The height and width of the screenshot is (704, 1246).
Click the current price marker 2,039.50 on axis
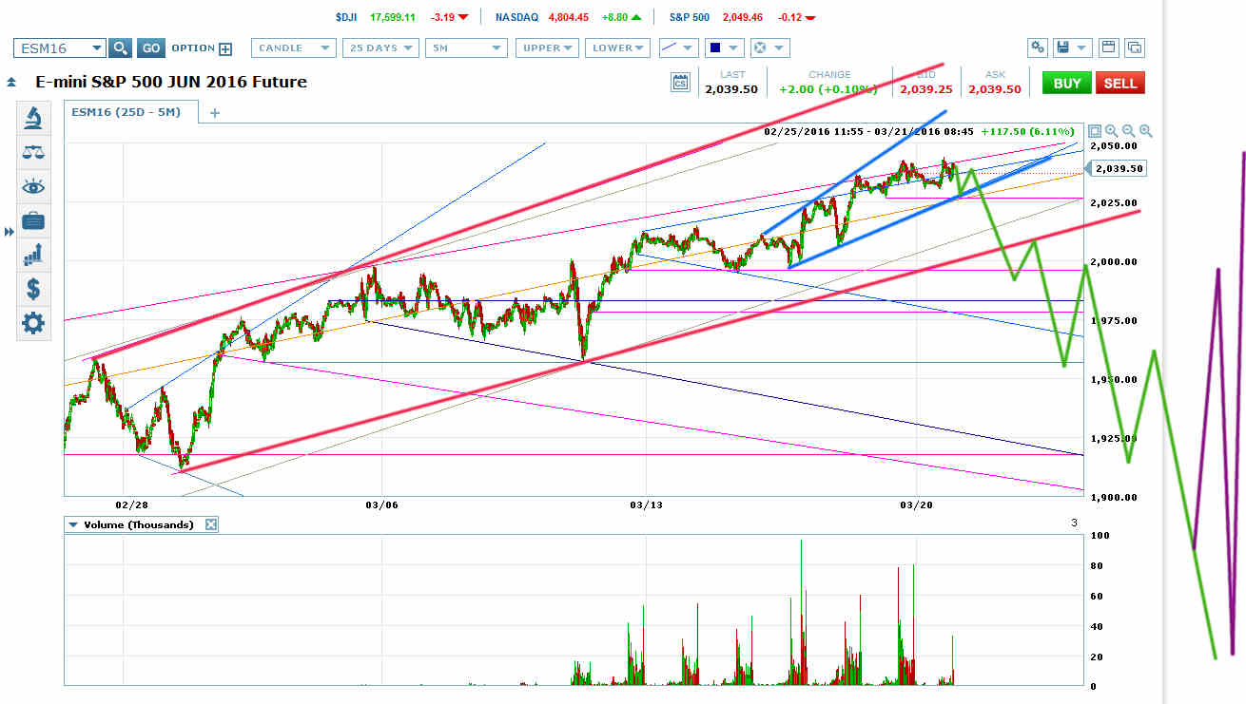click(1119, 168)
